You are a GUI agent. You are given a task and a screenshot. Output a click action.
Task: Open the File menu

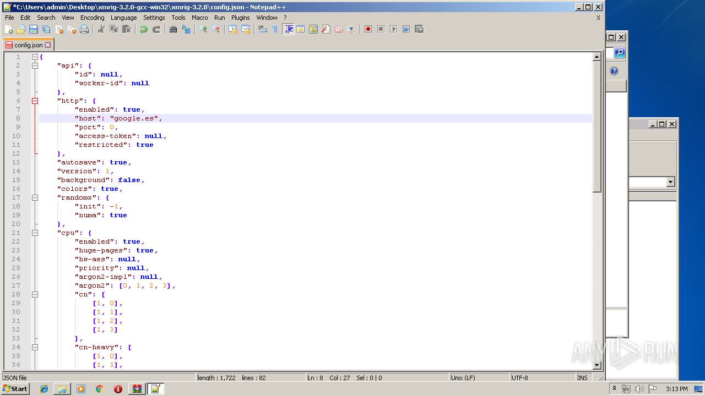(9, 18)
